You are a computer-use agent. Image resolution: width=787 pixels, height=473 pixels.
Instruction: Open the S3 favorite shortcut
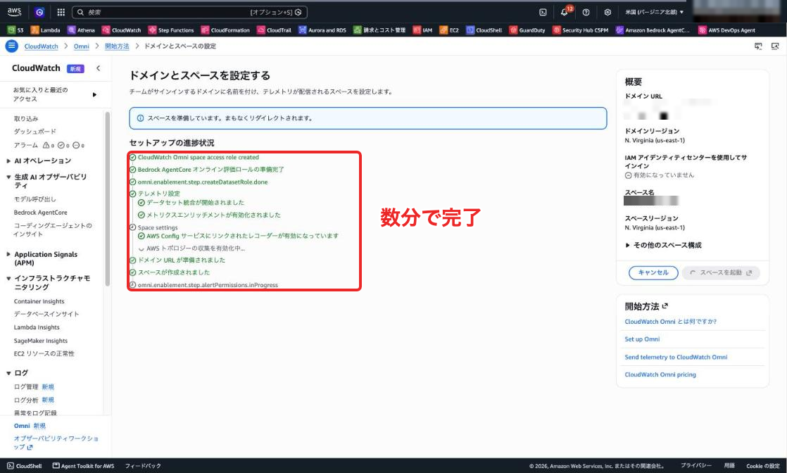coord(15,30)
